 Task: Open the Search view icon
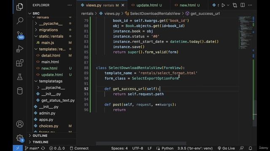20,21
